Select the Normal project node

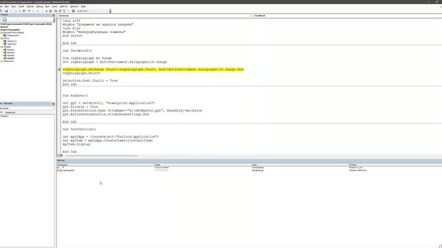pos(4,27)
